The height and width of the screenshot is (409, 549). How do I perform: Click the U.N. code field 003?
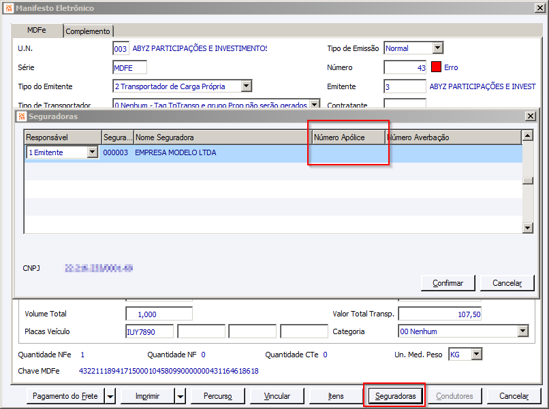click(x=121, y=48)
